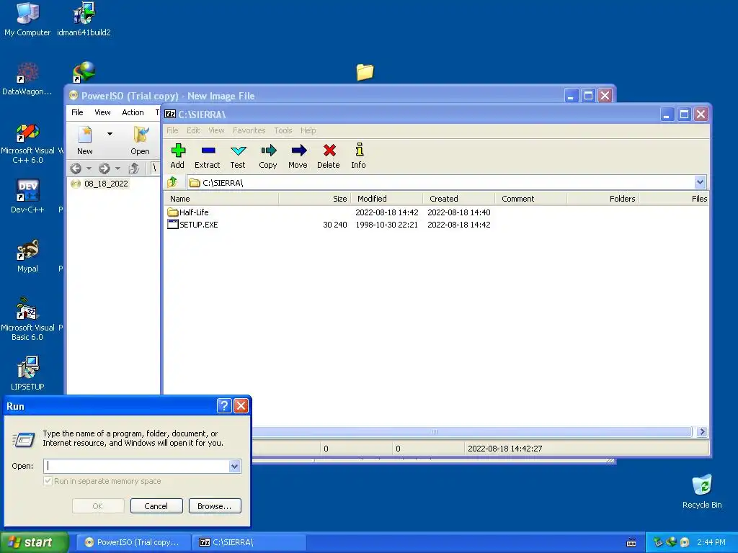Click the red Delete icon in 7-Zip
Screen dimensions: 738x553
coord(329,156)
